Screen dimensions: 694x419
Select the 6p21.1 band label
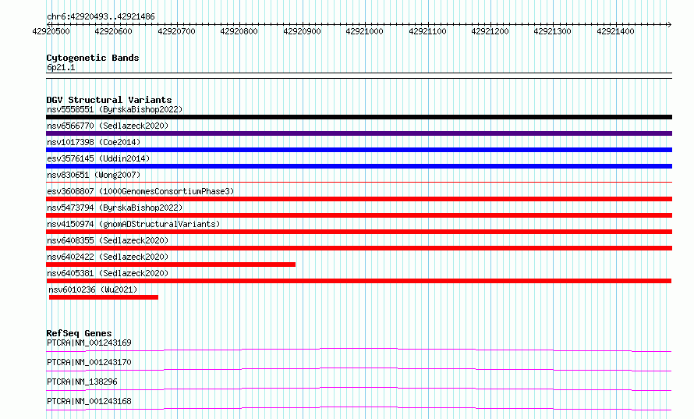coord(61,67)
